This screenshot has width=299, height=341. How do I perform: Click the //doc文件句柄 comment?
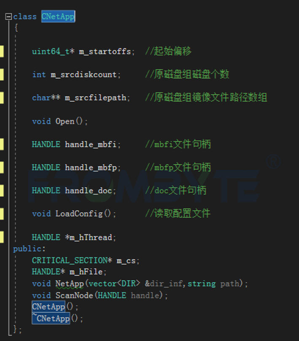click(175, 190)
